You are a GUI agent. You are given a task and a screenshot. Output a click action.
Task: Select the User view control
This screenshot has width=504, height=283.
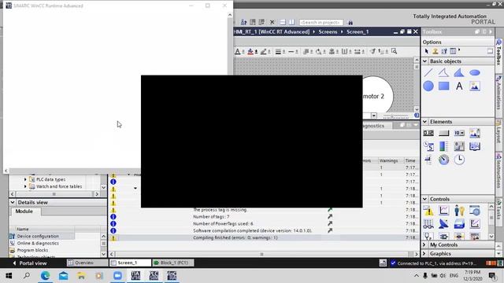pos(459,211)
